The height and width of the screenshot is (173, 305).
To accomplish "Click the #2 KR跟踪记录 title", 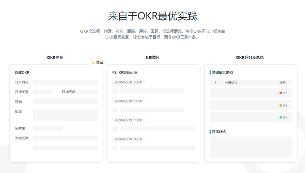I will click(x=125, y=72).
